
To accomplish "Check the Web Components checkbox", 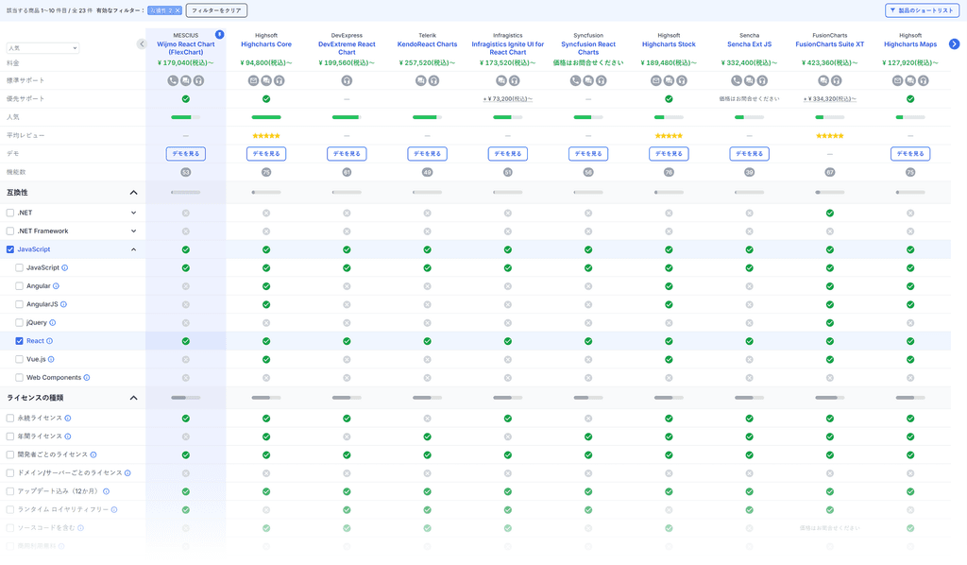I will click(19, 378).
